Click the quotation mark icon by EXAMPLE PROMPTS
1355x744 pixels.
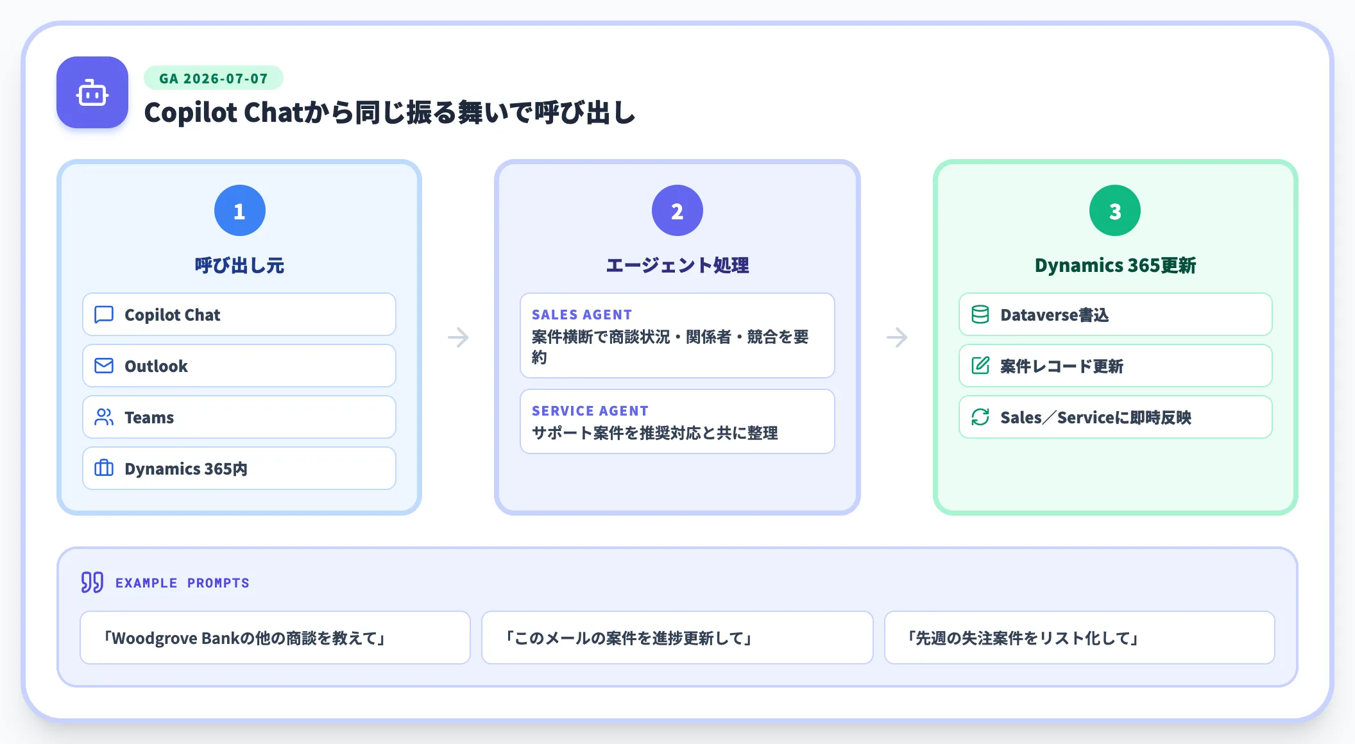92,582
